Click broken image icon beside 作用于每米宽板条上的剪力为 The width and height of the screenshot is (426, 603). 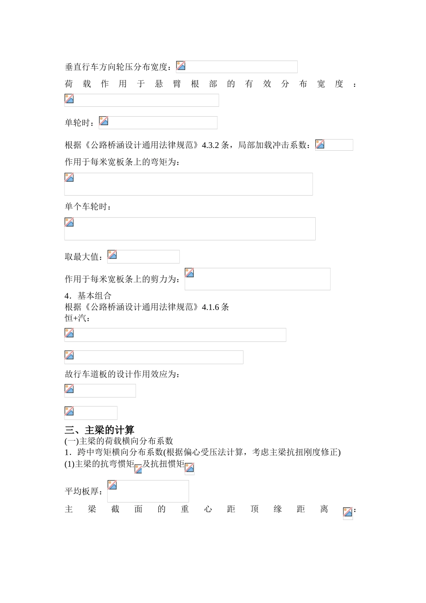(190, 273)
